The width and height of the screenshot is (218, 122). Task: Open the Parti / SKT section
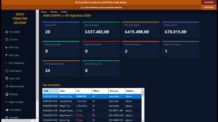pyautogui.click(x=15, y=79)
